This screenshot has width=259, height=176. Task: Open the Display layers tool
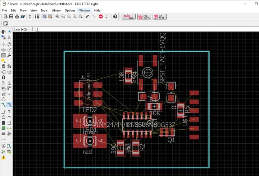pos(4,37)
